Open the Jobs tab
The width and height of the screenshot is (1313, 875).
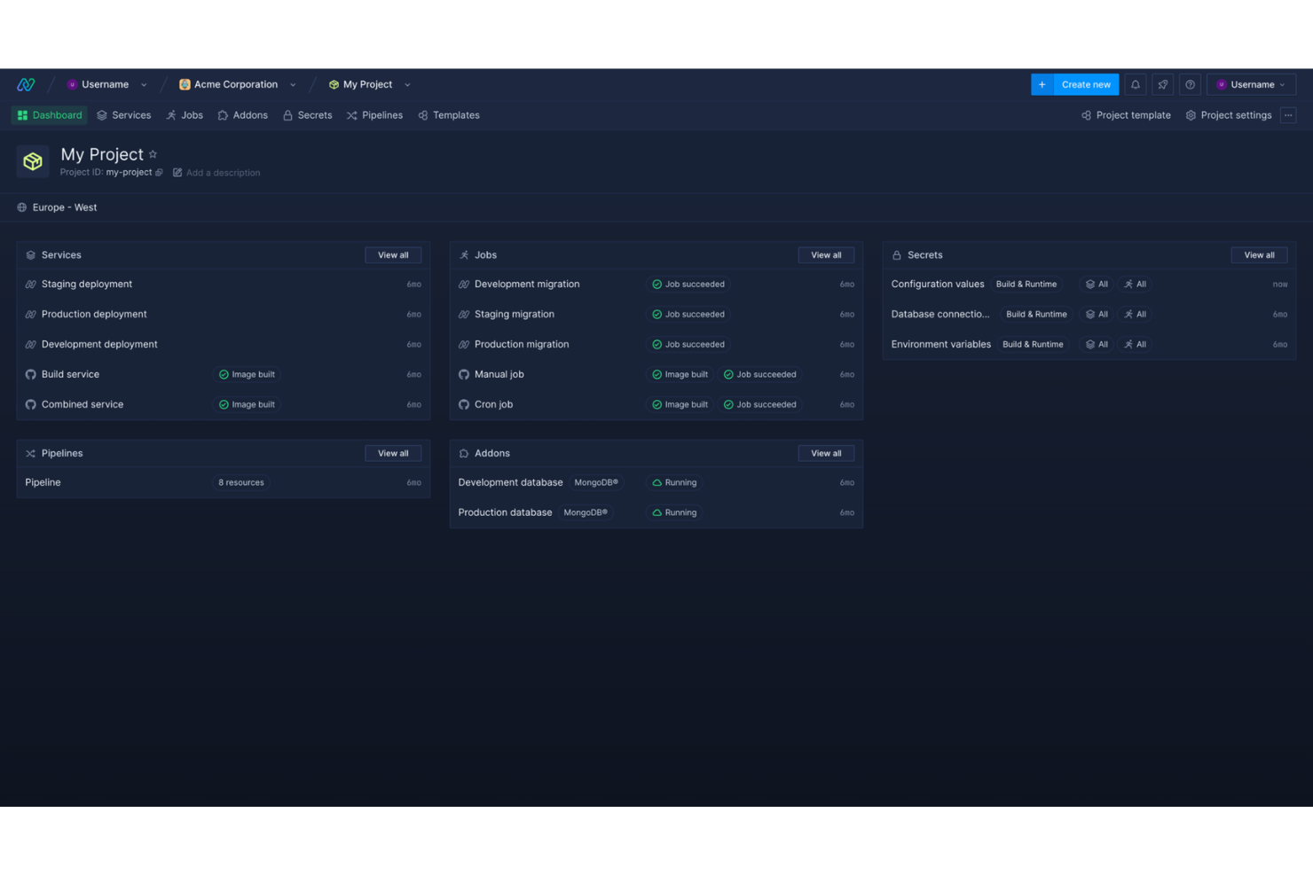coord(185,115)
